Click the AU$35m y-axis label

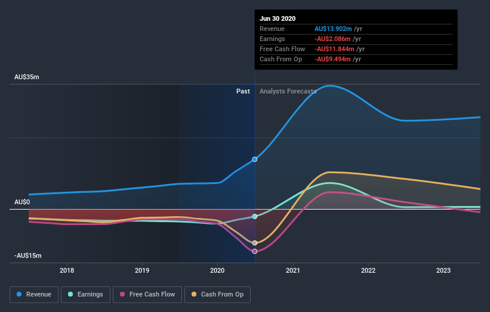pos(27,77)
